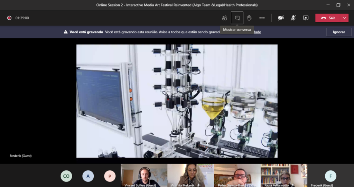Expand the dropdown arrow beside Sair

click(344, 18)
